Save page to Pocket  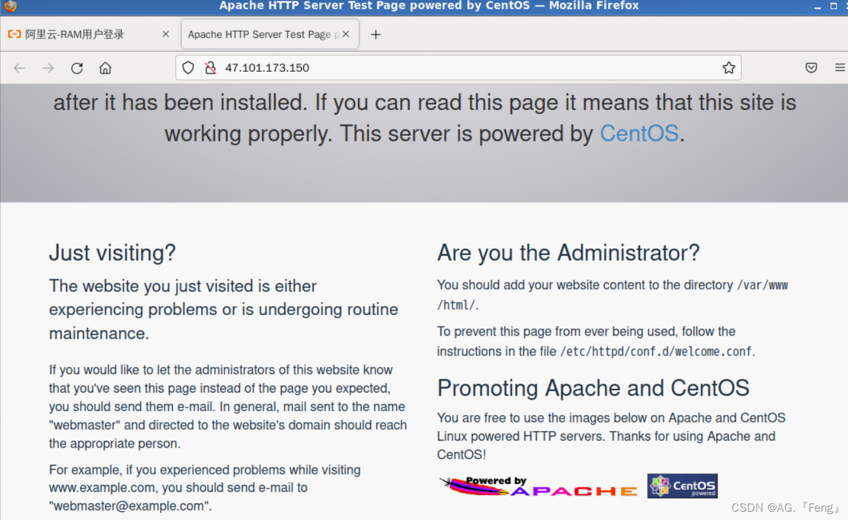pos(812,68)
